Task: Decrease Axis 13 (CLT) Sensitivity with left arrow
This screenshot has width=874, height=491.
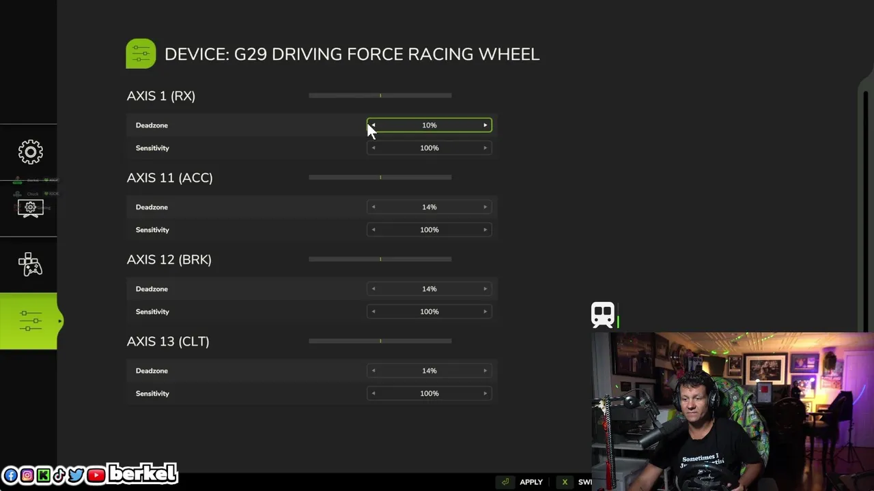Action: point(373,393)
